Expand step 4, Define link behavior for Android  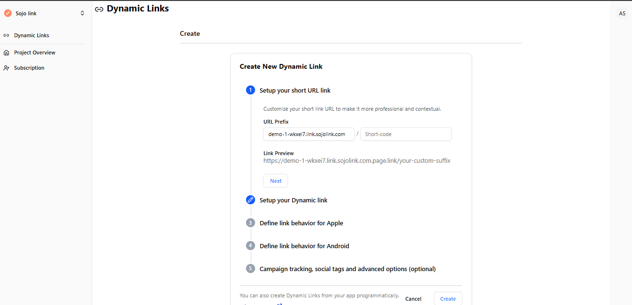click(304, 245)
